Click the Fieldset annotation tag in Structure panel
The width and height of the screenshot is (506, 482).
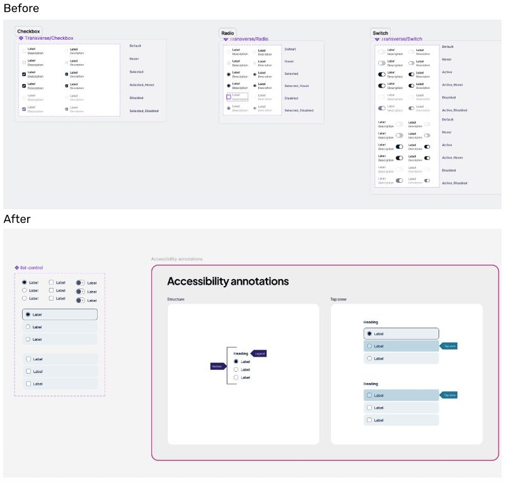216,366
